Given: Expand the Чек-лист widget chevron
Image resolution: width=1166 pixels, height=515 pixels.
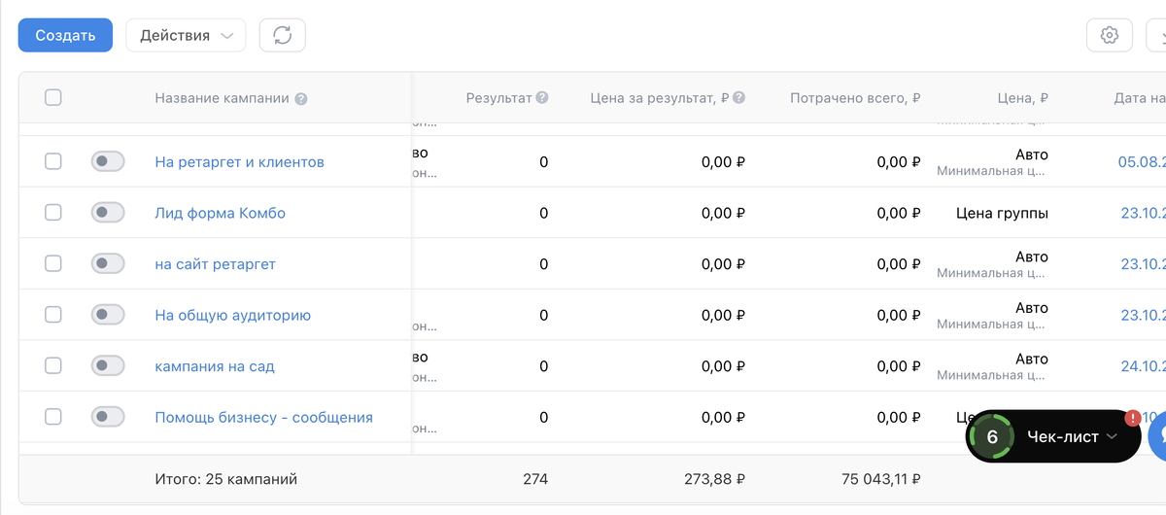Looking at the screenshot, I should (1112, 437).
